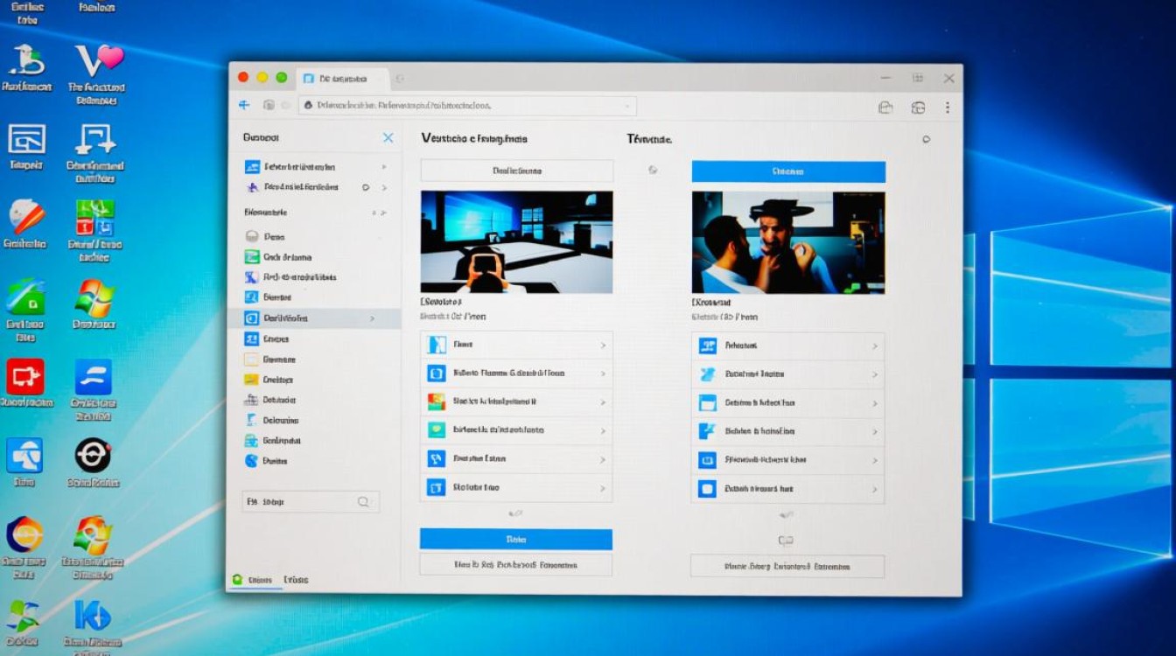Screen dimensions: 1176x656
Task: Open the address bar dropdown arrow
Action: [628, 105]
